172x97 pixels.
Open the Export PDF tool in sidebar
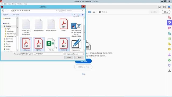[x=169, y=33]
